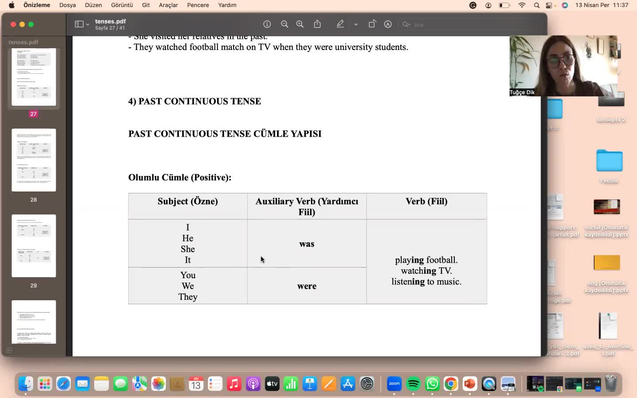Expand the highlight color dropdown arrow

[x=356, y=24]
